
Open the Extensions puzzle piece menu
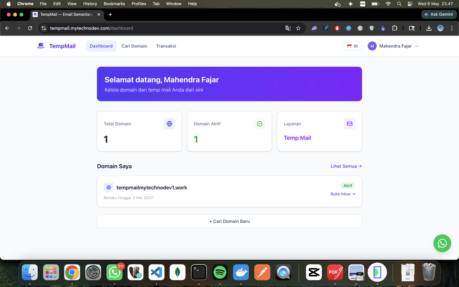click(395, 28)
